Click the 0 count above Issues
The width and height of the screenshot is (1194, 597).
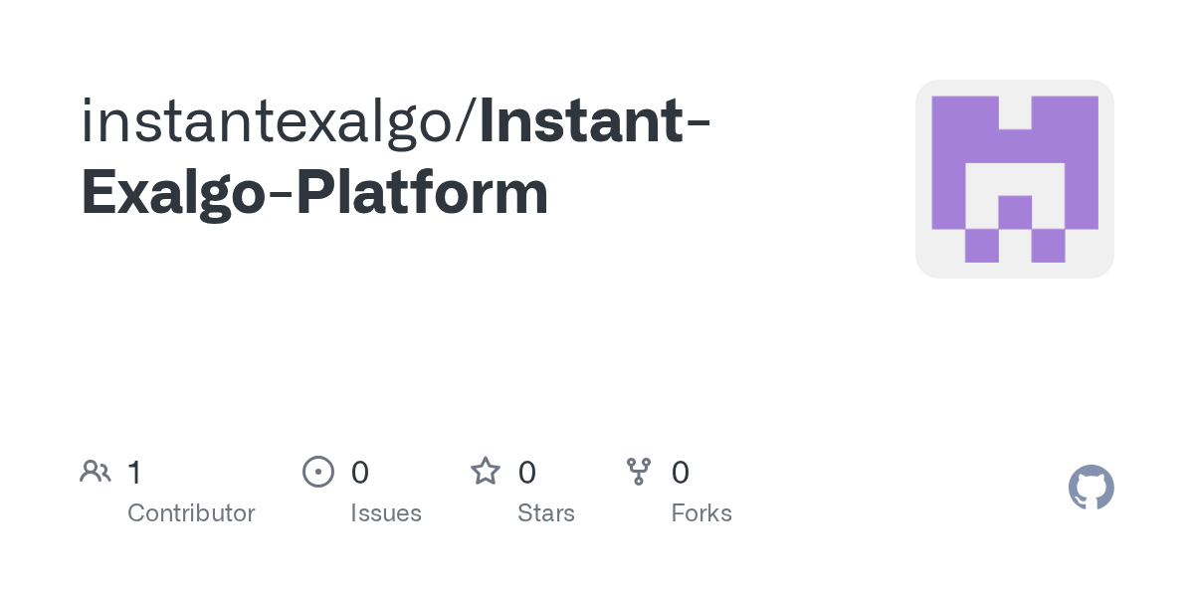(x=360, y=473)
